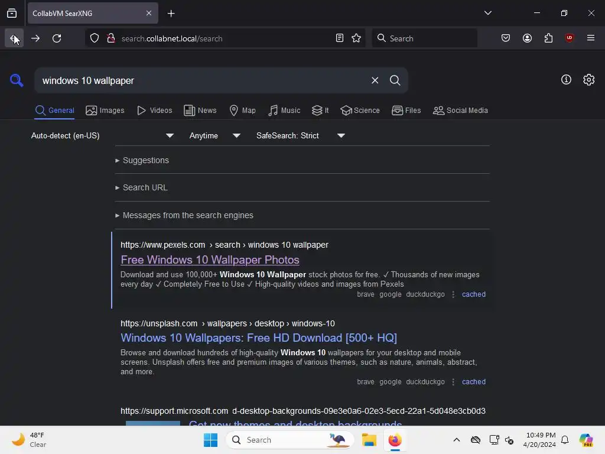Submit search with the magnifier button
This screenshot has width=605, height=454.
[395, 80]
